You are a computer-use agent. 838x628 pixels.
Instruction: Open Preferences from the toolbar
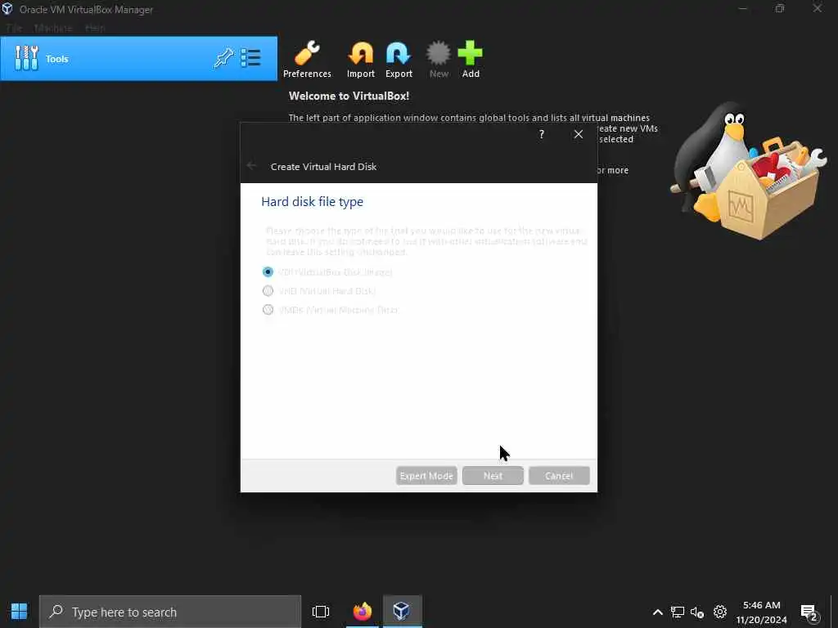(x=307, y=59)
